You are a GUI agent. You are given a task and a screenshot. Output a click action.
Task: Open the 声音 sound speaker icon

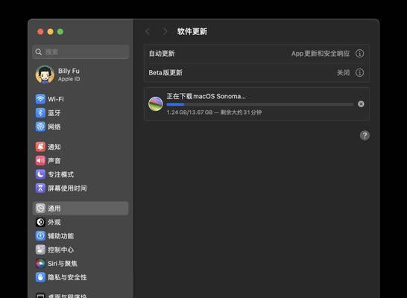40,160
